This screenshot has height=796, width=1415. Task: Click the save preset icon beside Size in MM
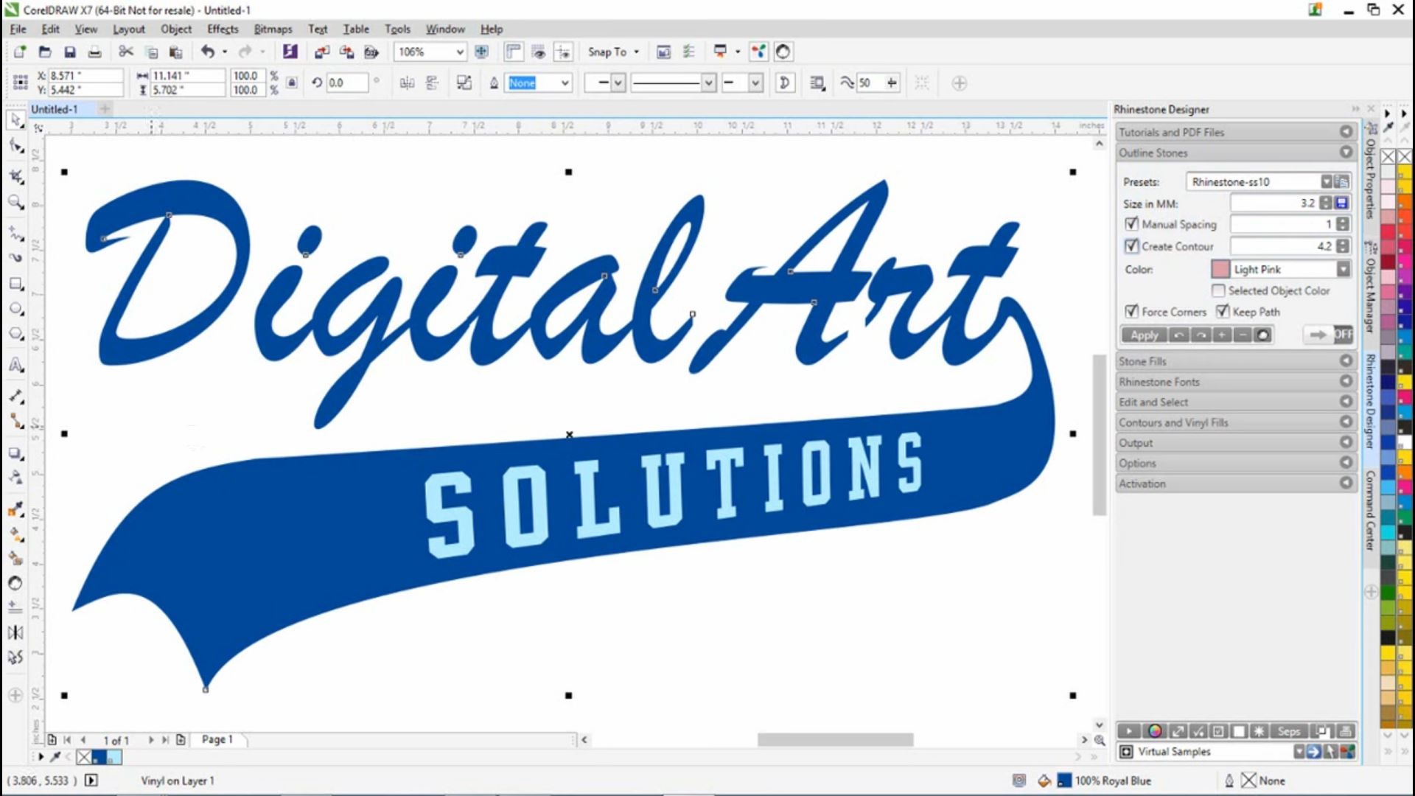point(1342,203)
